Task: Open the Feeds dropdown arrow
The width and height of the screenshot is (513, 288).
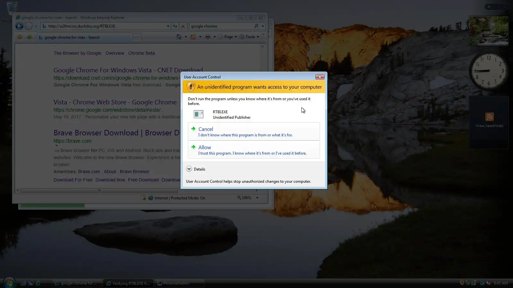Action: point(200,37)
